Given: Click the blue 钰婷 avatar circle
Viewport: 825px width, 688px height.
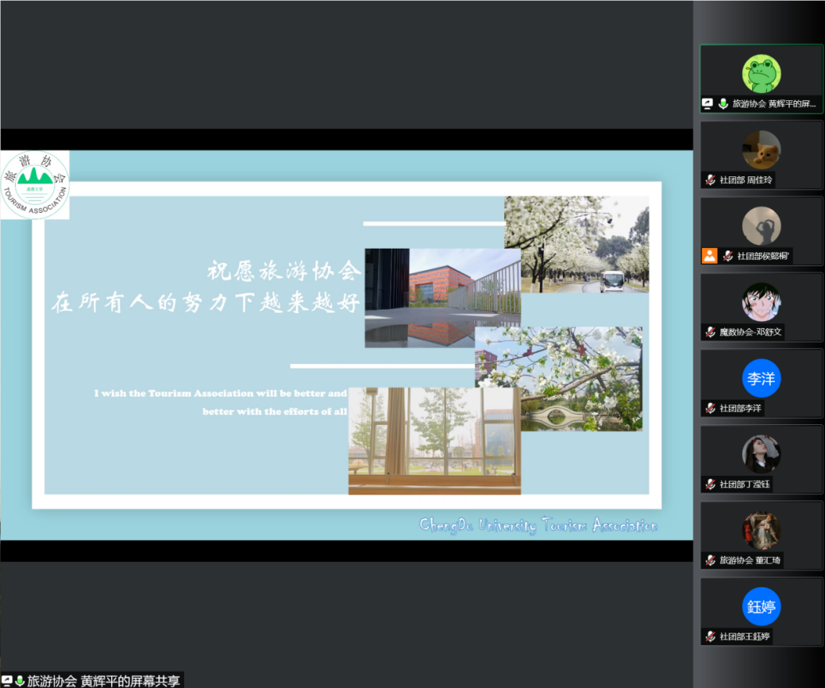Looking at the screenshot, I should point(761,607).
